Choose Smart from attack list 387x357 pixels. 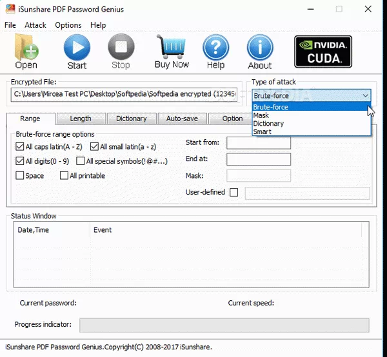(312, 131)
